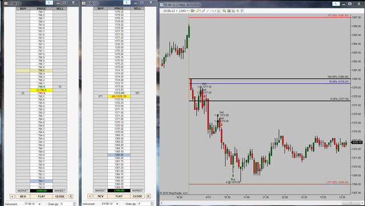Click the chart trader panel icon
The image size is (365, 206).
pos(219,11)
